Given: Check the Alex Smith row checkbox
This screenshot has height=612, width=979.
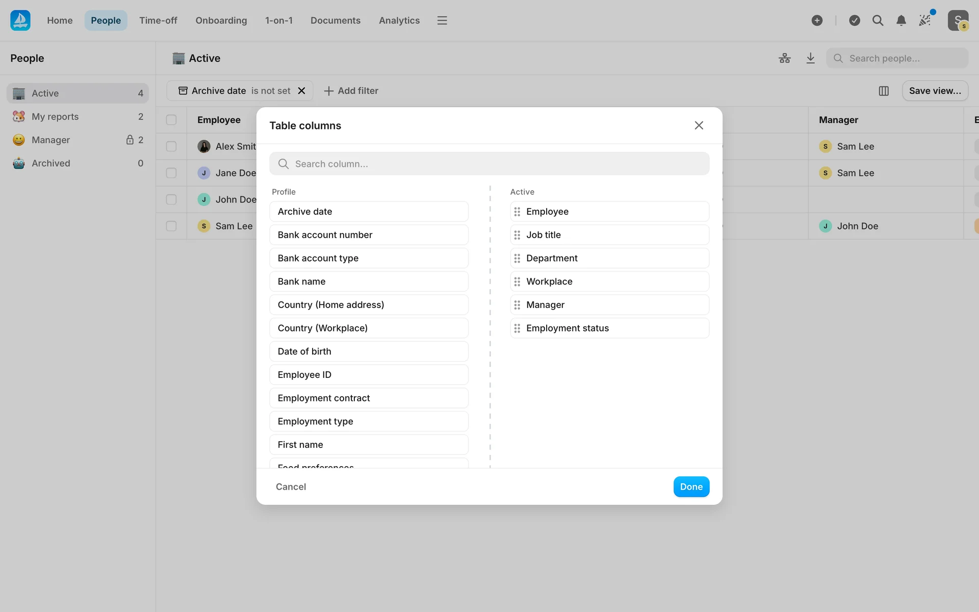Looking at the screenshot, I should click(x=171, y=146).
